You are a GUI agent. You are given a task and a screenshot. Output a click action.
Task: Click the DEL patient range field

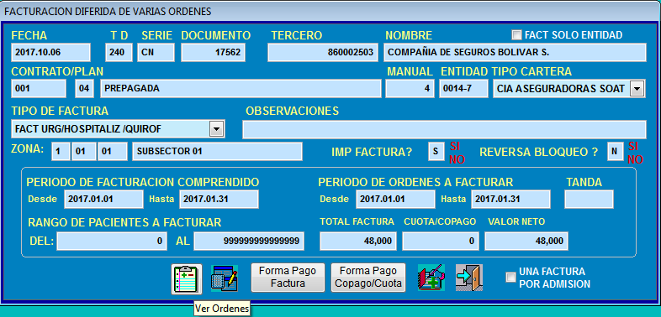[112, 242]
